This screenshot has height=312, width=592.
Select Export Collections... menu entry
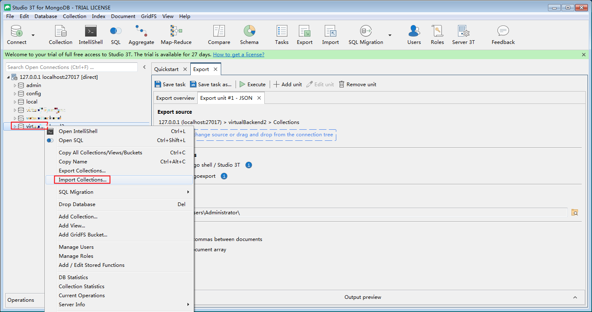point(119,171)
